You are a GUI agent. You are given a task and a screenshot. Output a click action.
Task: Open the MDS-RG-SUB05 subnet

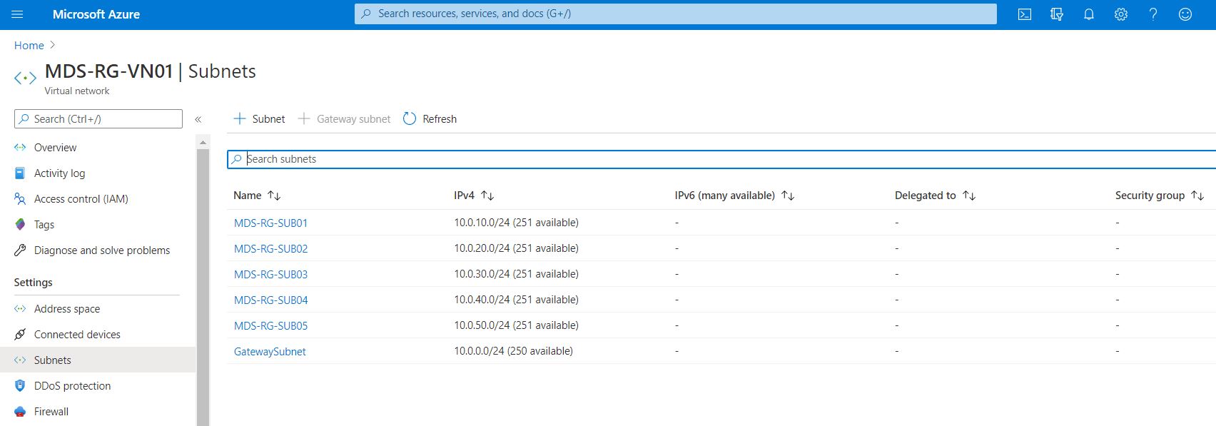click(x=270, y=326)
